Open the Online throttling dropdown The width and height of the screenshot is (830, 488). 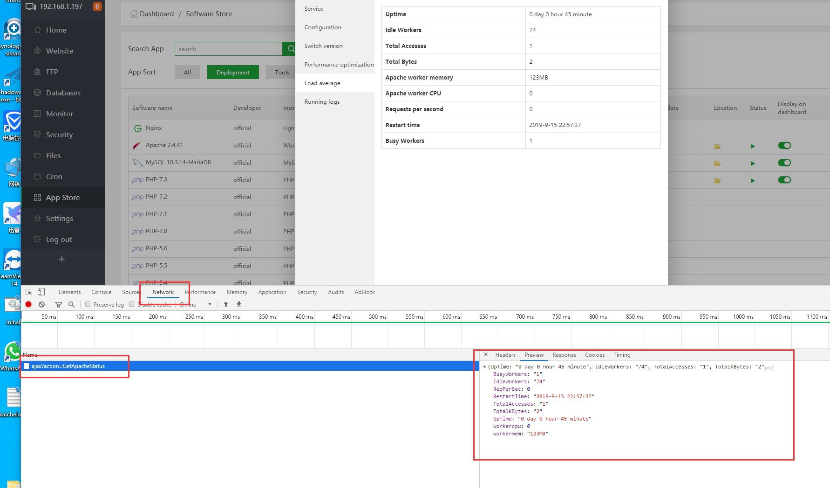click(x=196, y=304)
